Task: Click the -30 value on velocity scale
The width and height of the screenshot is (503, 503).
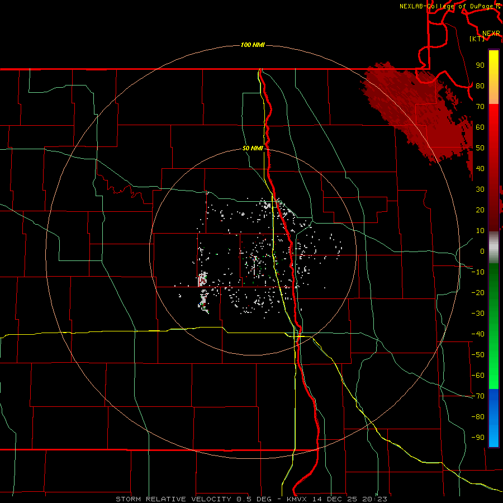Action: point(478,314)
